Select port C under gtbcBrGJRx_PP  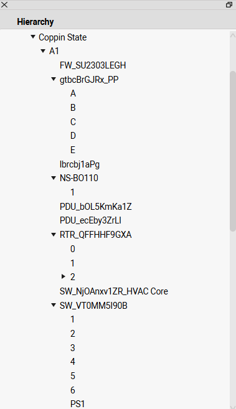[x=73, y=122]
